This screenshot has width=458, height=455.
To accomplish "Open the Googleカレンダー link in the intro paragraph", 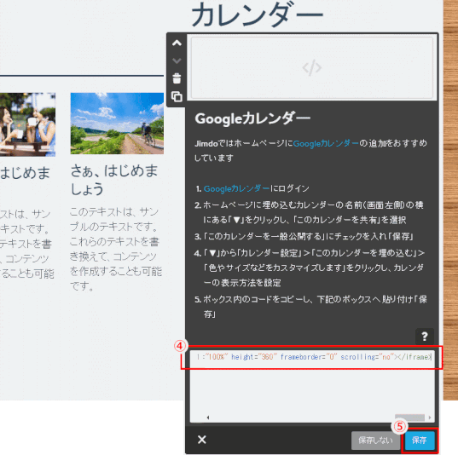I will (326, 143).
